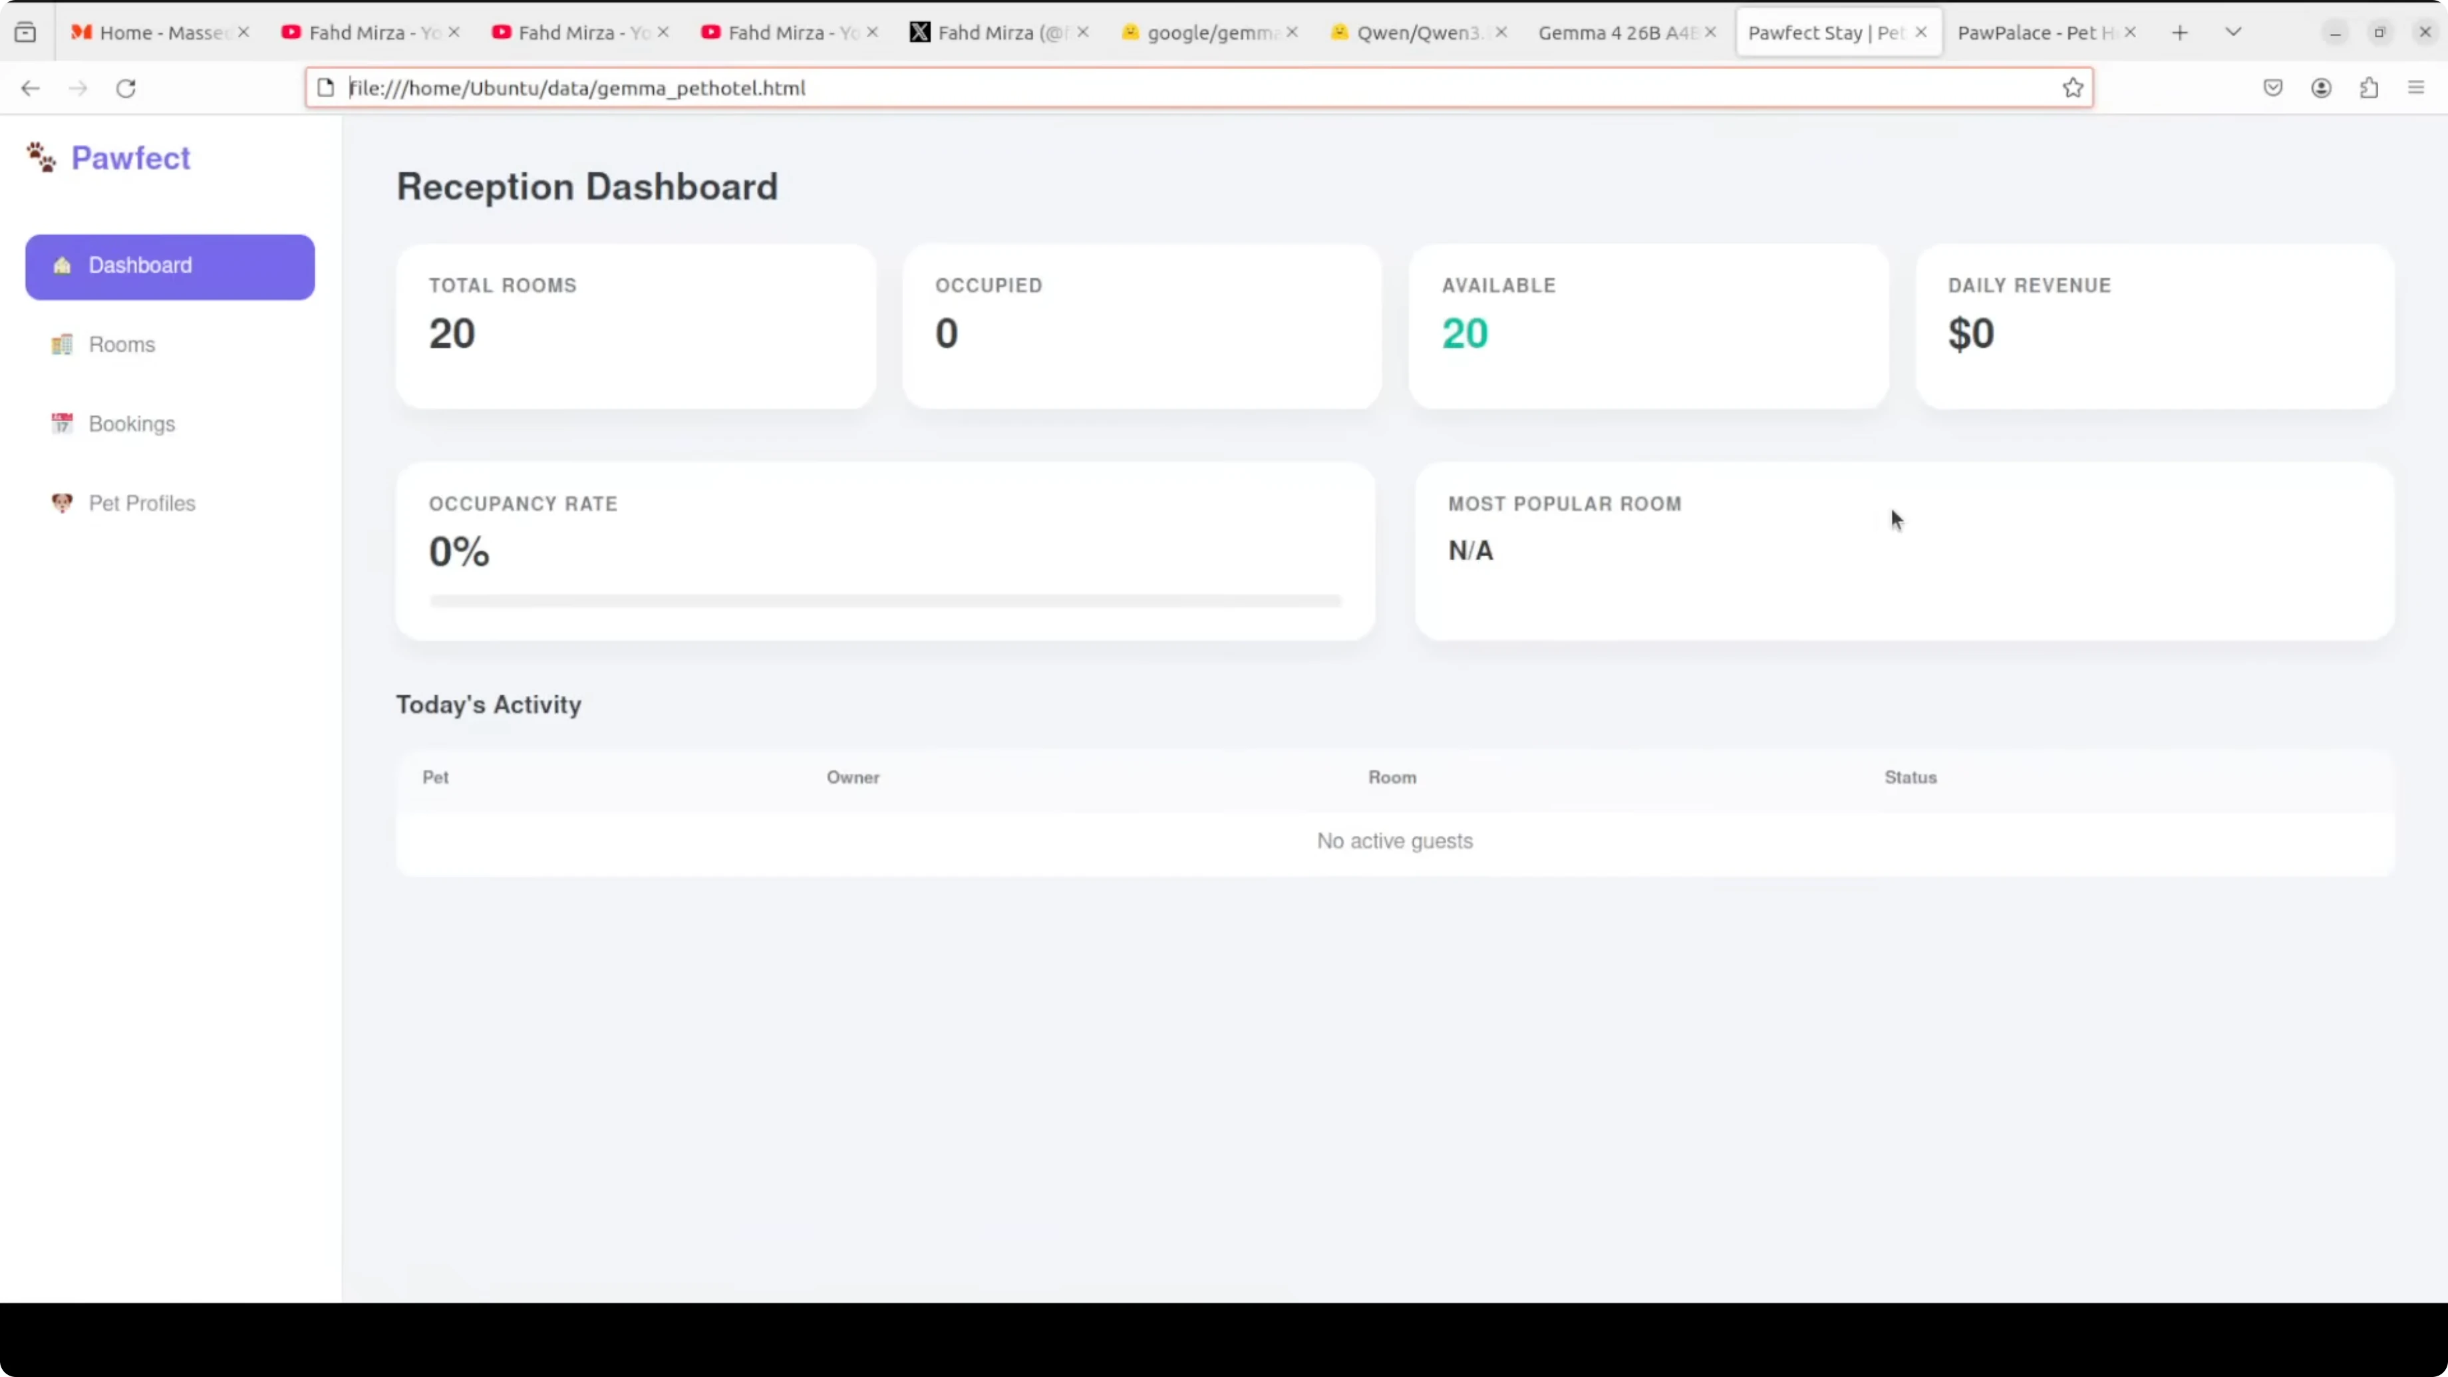Expand the list all tabs chevron
Viewport: 2448px width, 1377px height.
(2233, 33)
